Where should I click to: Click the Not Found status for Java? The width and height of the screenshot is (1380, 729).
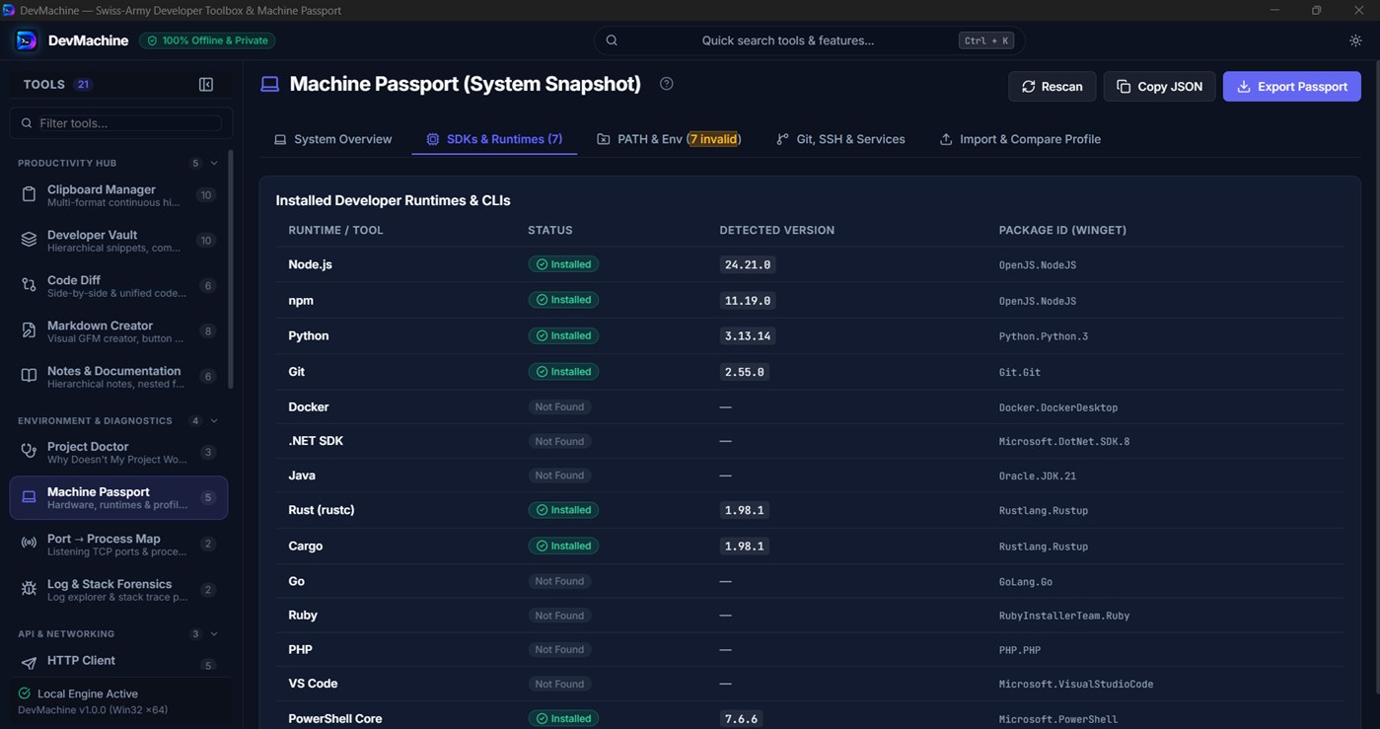(x=559, y=475)
